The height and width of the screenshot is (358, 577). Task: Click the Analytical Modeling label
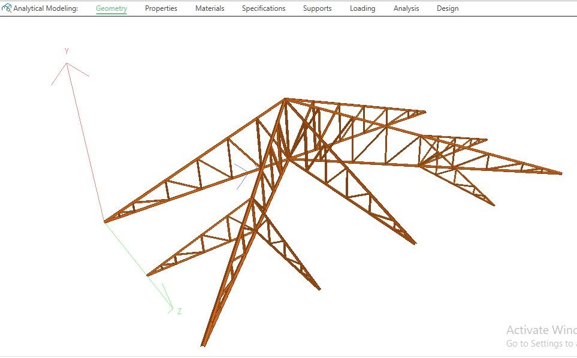pyautogui.click(x=46, y=8)
